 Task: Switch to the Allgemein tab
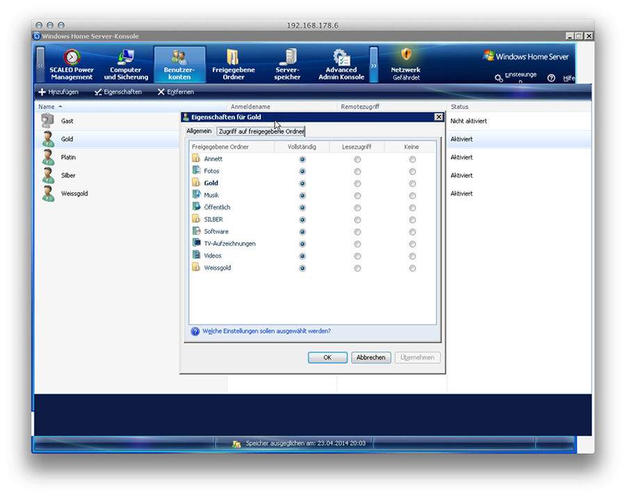(x=199, y=131)
